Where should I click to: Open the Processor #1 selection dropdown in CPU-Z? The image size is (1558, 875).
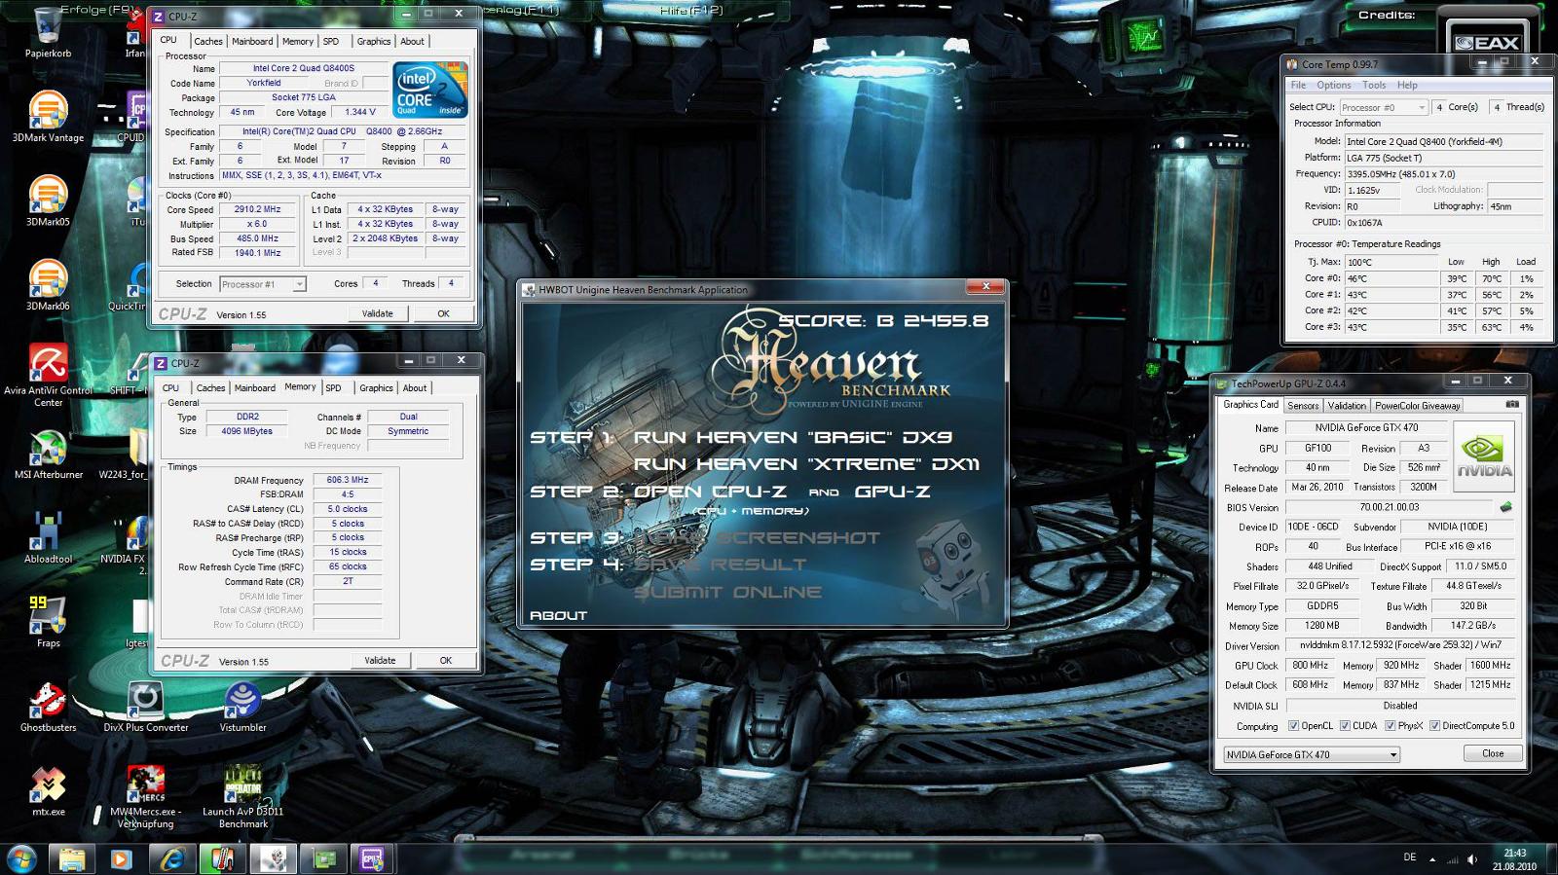262,284
